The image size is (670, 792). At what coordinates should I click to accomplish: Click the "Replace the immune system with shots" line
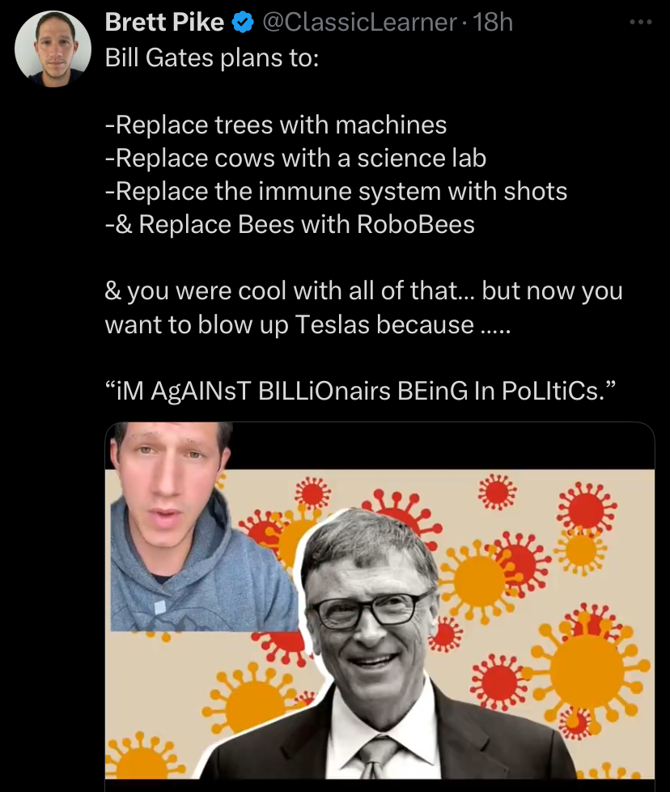(x=336, y=192)
